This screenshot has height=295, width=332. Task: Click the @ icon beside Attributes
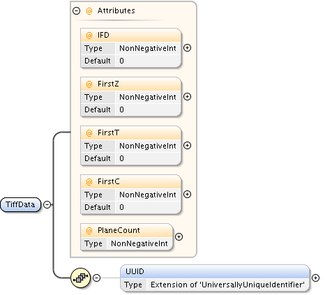[89, 11]
